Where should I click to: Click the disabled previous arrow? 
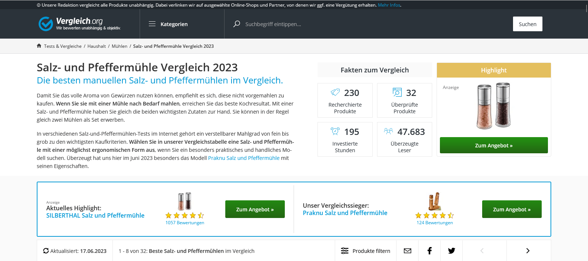(482, 251)
